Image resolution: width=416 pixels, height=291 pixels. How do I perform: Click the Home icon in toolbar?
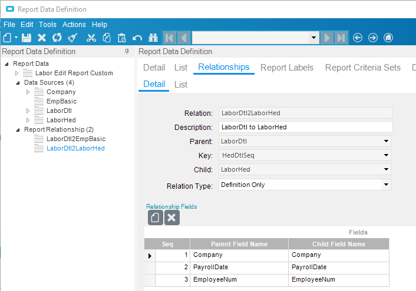click(x=388, y=38)
